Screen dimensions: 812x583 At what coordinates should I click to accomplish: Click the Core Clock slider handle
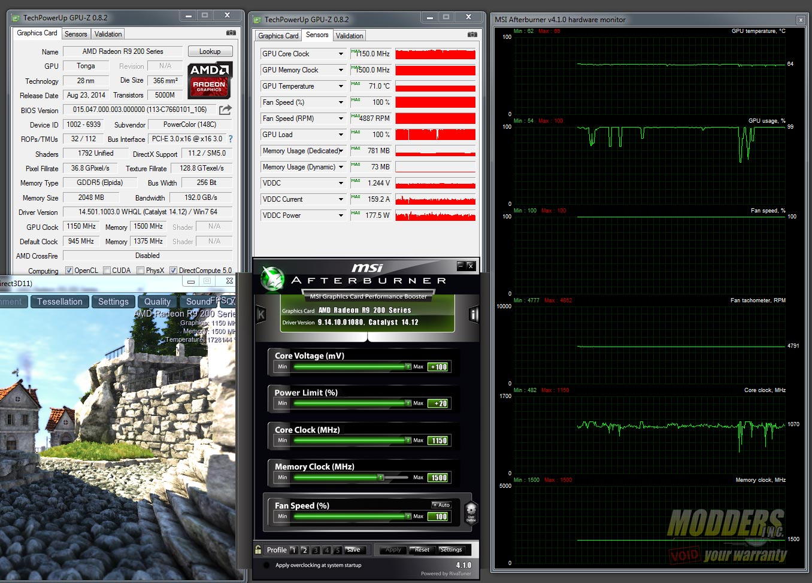(x=408, y=440)
